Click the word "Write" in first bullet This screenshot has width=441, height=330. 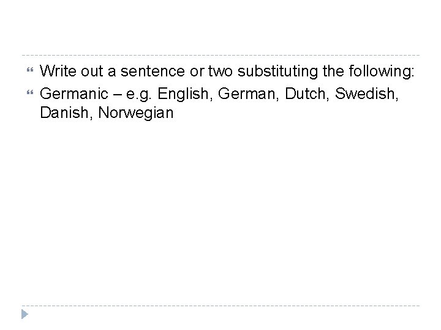pyautogui.click(x=56, y=74)
